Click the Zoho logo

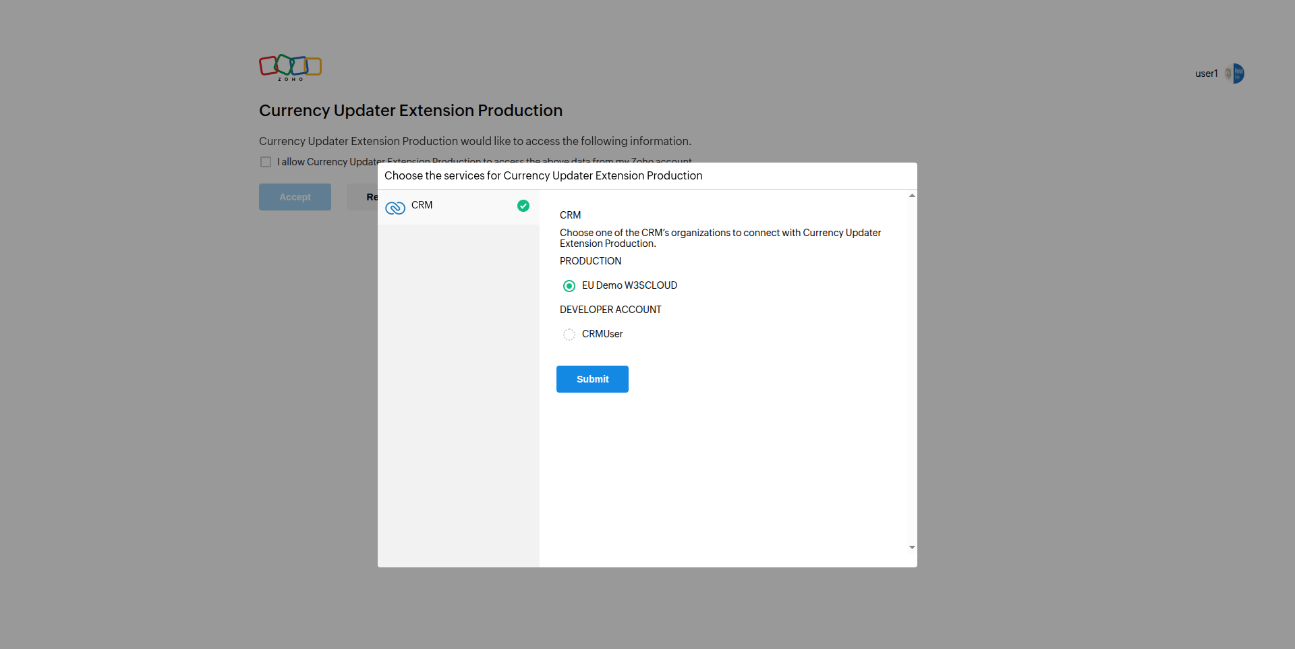coord(290,67)
